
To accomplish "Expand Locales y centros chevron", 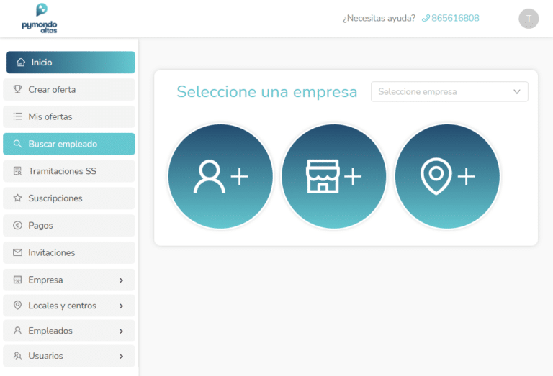I will 121,306.
